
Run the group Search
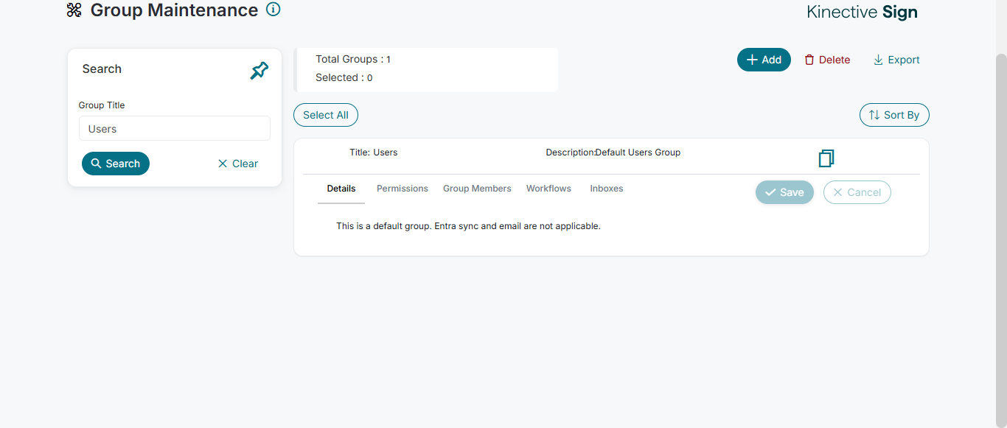click(x=116, y=164)
